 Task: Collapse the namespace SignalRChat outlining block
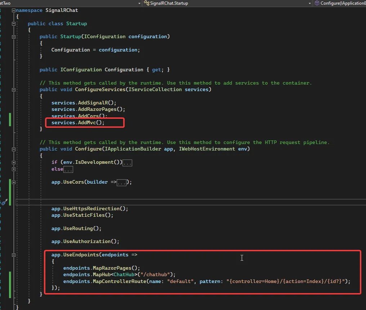(x=14, y=10)
